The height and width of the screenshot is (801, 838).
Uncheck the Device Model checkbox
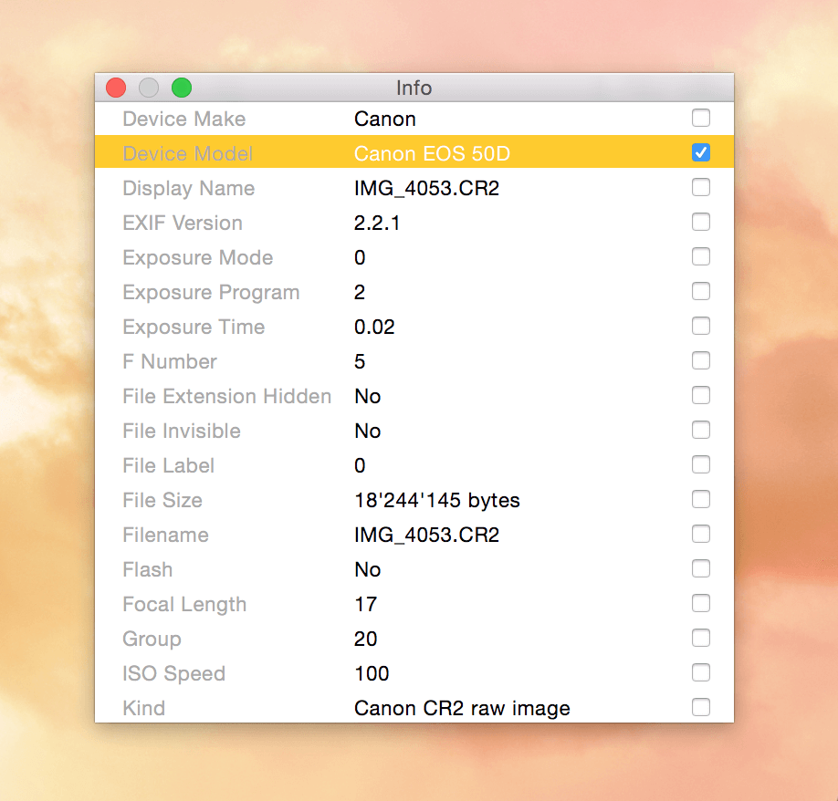click(x=701, y=152)
